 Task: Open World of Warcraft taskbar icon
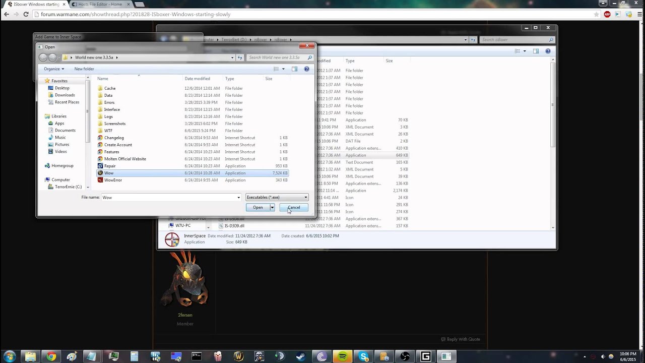click(238, 356)
